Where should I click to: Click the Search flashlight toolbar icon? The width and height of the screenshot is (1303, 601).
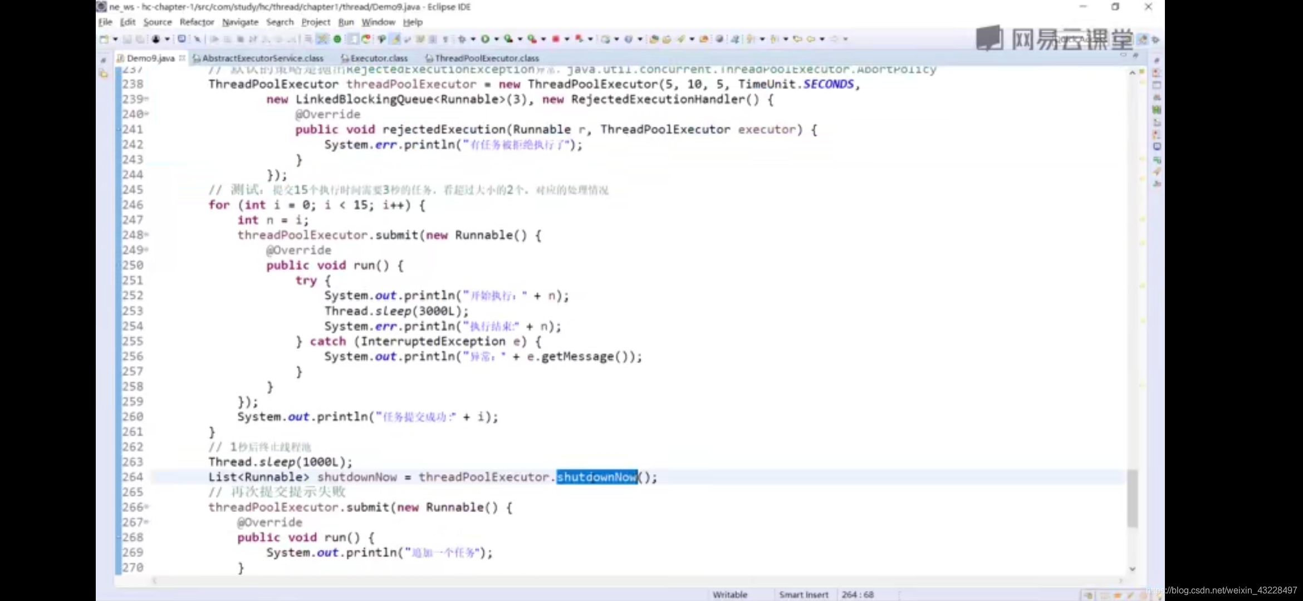point(680,39)
